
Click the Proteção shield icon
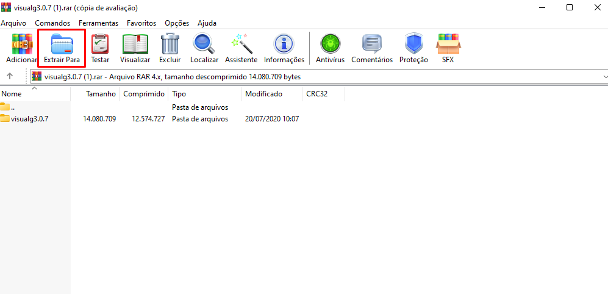pos(413,43)
